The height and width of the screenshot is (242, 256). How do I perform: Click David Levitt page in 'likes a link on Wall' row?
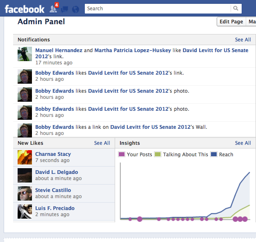click(x=150, y=127)
